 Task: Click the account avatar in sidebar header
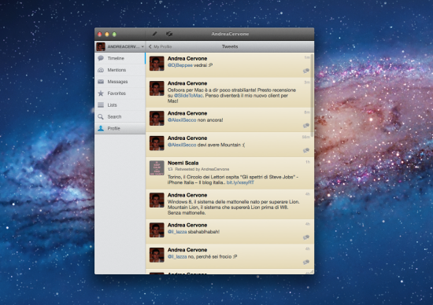[x=101, y=46]
